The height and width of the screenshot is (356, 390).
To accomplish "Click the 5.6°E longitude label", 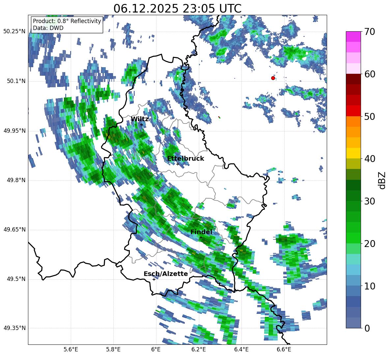I will point(71,349).
